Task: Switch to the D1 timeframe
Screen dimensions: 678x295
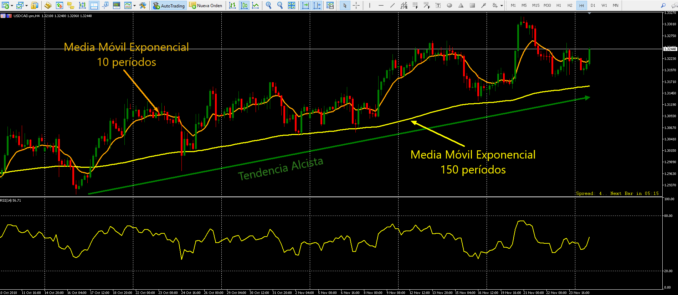Action: pos(593,5)
